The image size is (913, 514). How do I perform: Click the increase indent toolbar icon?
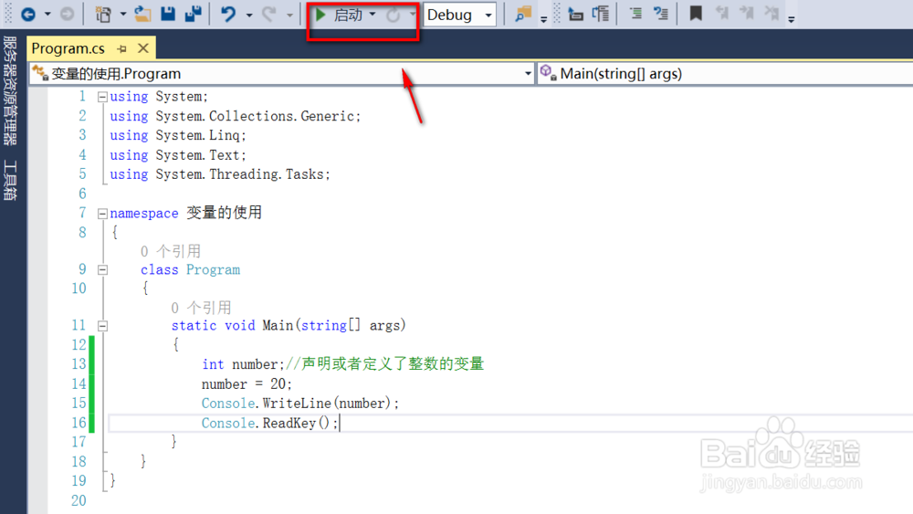pos(601,14)
